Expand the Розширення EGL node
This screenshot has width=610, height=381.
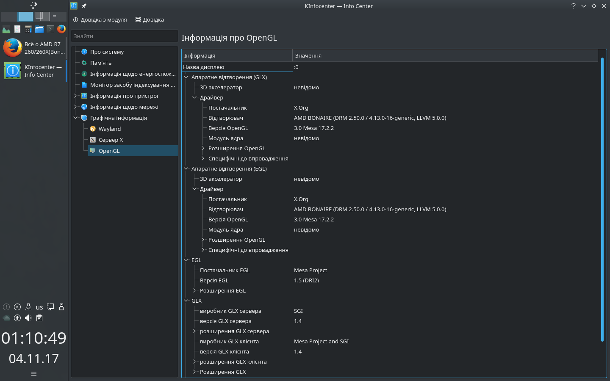[x=194, y=291]
